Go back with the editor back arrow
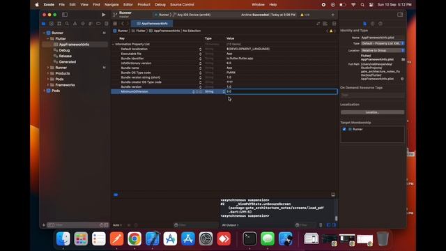 [123, 24]
